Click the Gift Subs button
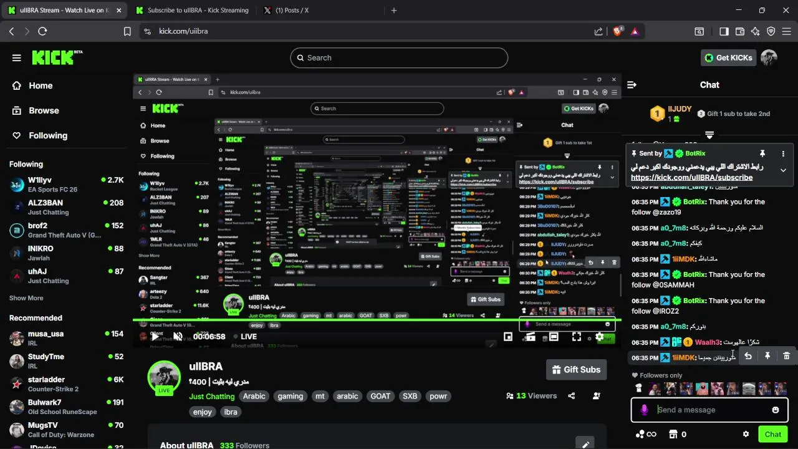Screen dimensions: 798x449 click(x=577, y=369)
